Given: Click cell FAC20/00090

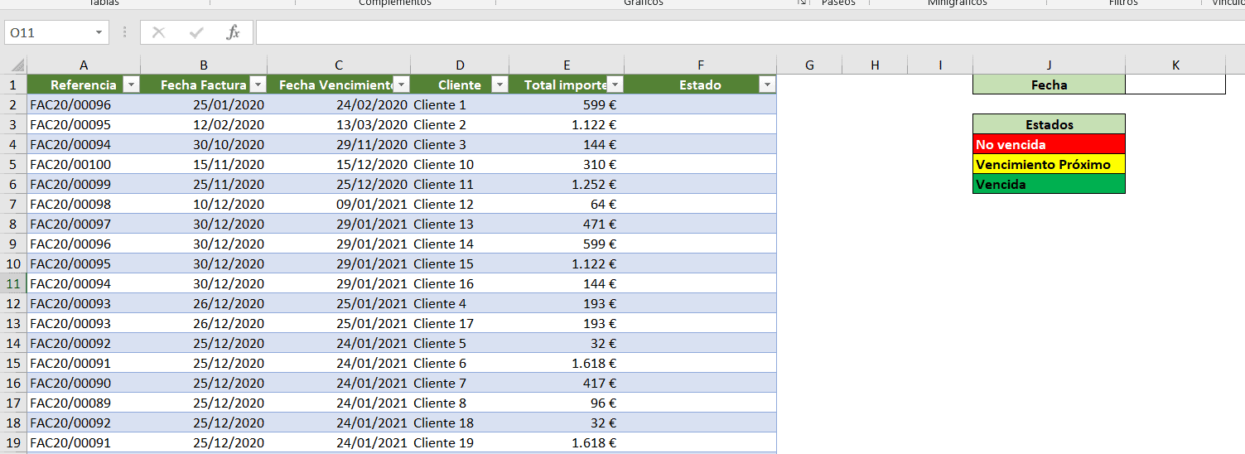Looking at the screenshot, I should click(x=84, y=383).
